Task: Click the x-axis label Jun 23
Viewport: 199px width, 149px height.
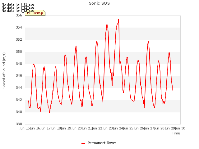Action: pyautogui.click(x=108, y=128)
